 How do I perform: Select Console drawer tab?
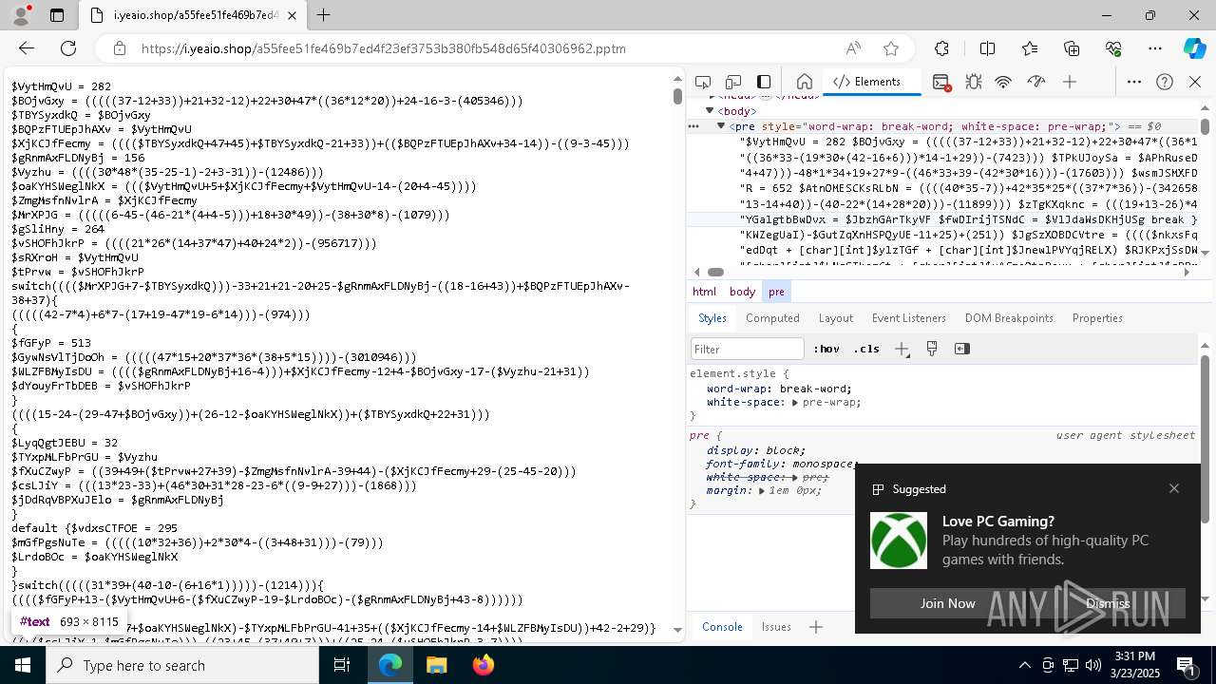[722, 627]
